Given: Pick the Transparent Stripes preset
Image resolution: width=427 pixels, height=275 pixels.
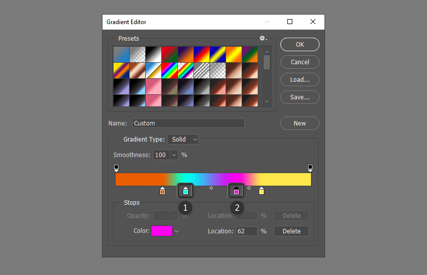Looking at the screenshot, I should coord(202,70).
